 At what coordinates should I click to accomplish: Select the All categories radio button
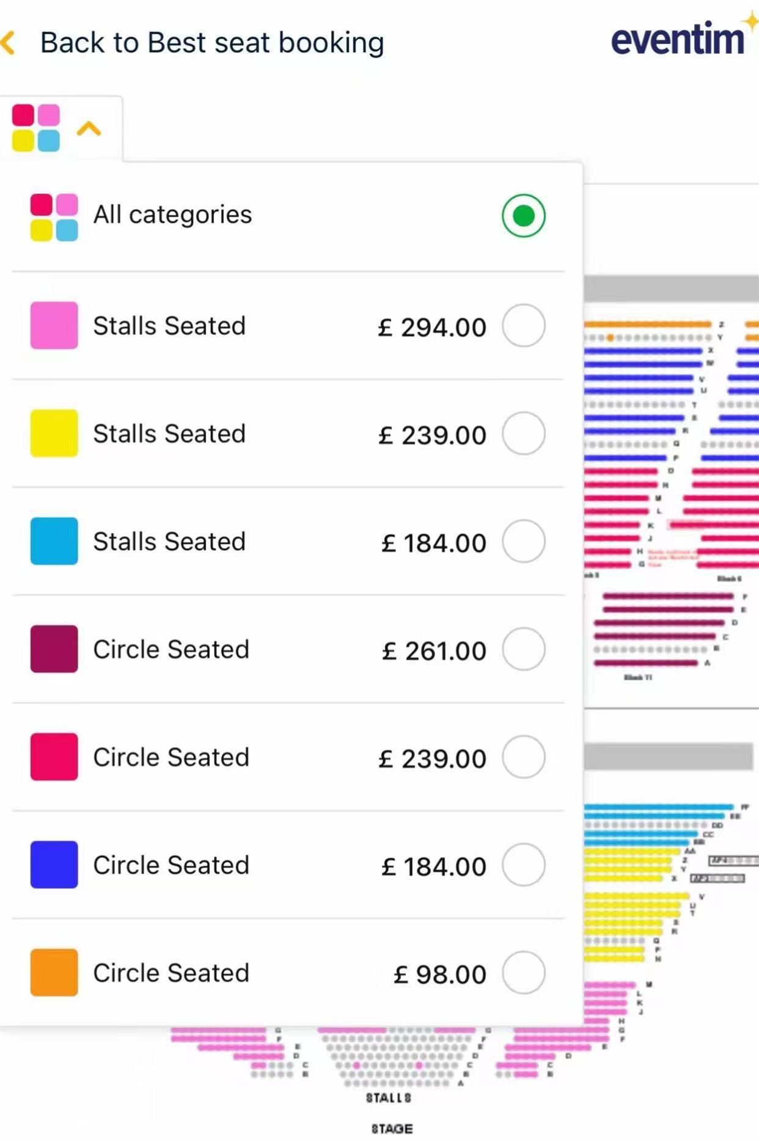coord(524,216)
